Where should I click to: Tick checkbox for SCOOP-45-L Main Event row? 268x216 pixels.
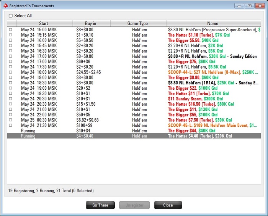[x=10, y=125]
